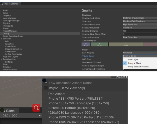Image resolution: width=159 pixels, height=127 pixels.
Task: Open the VSync Count dropdown
Action: click(x=140, y=56)
